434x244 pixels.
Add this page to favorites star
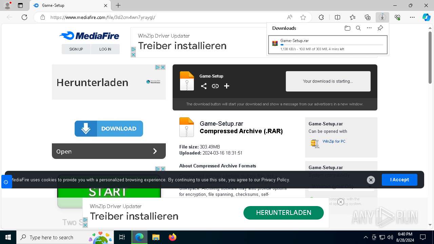pyautogui.click(x=303, y=17)
